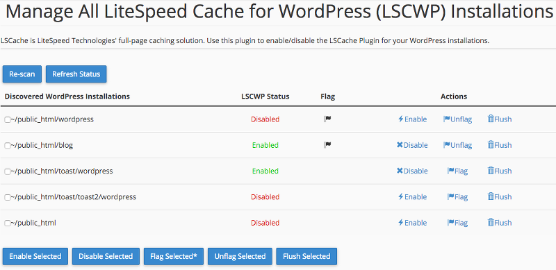The height and width of the screenshot is (270, 556).
Task: Tick the ~/public_html/blog checkbox
Action: [x=7, y=146]
